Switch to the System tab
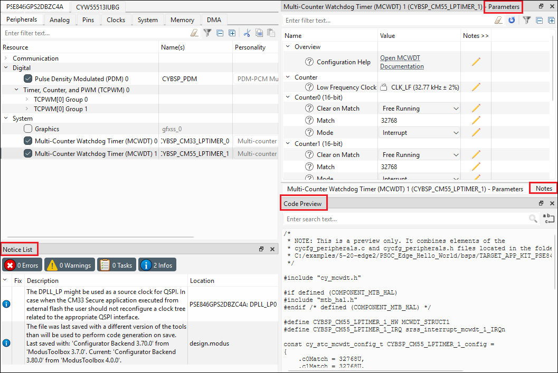 pyautogui.click(x=147, y=20)
